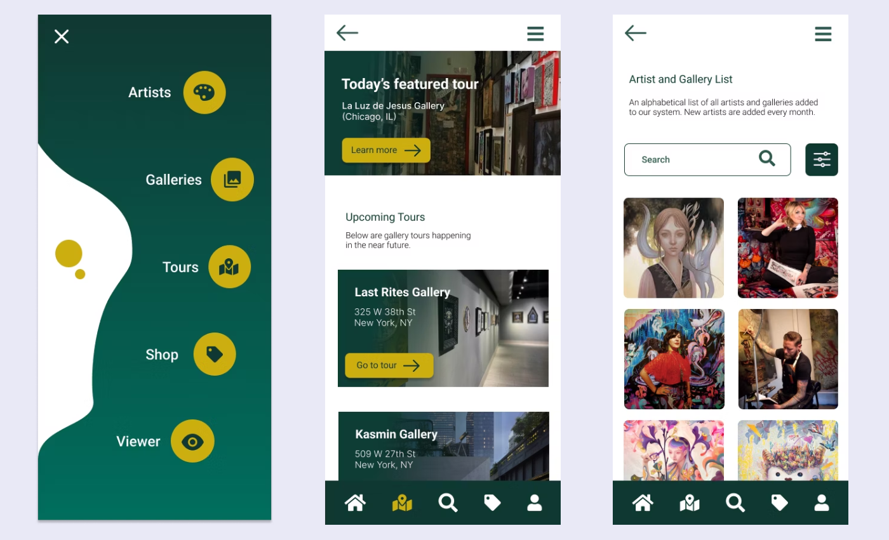Open hamburger menu on tours screen
The image size is (889, 540).
coord(535,34)
